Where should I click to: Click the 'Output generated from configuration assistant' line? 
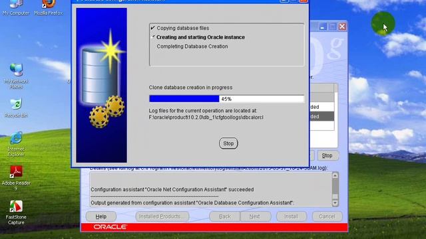pyautogui.click(x=192, y=202)
